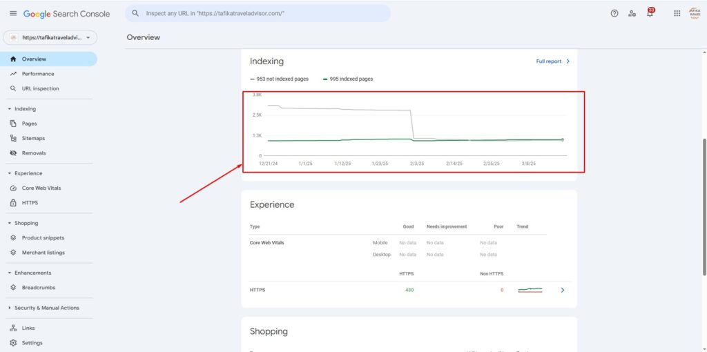Click the search magnifier icon in URL bar

click(x=135, y=14)
